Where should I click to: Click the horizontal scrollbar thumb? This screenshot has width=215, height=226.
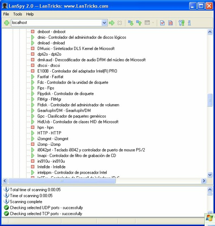click(x=62, y=181)
